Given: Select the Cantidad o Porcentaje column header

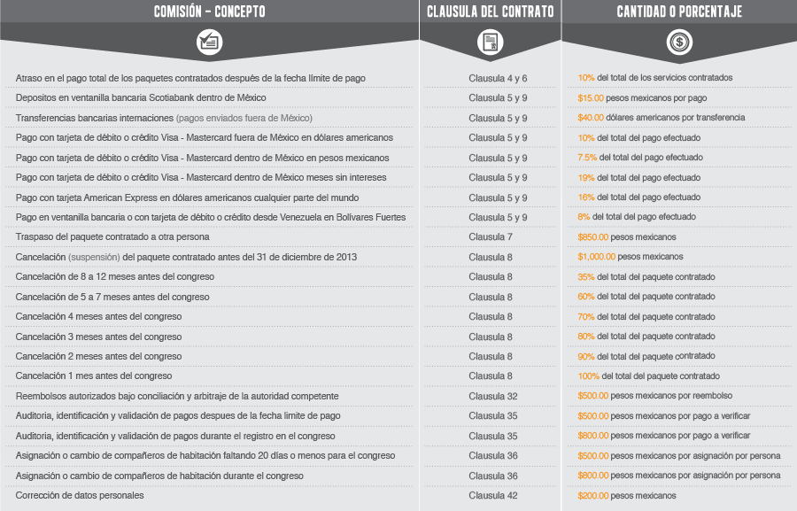Looking at the screenshot, I should [679, 12].
